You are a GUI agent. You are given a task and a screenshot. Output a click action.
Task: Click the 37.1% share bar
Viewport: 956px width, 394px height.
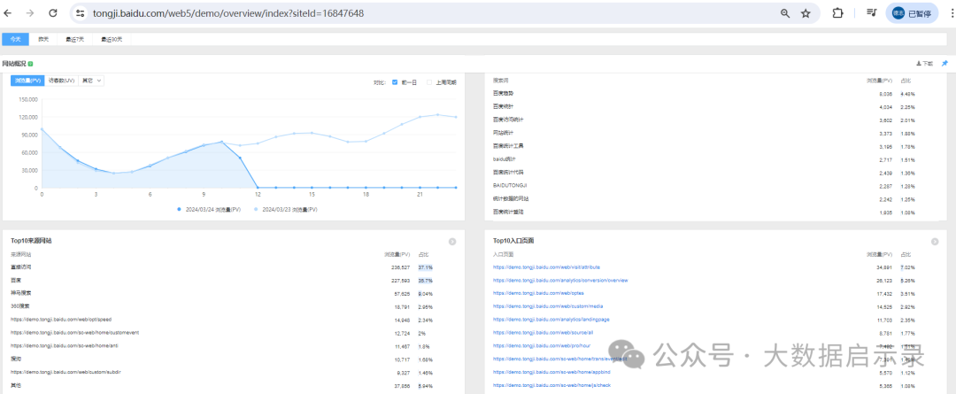pos(426,267)
